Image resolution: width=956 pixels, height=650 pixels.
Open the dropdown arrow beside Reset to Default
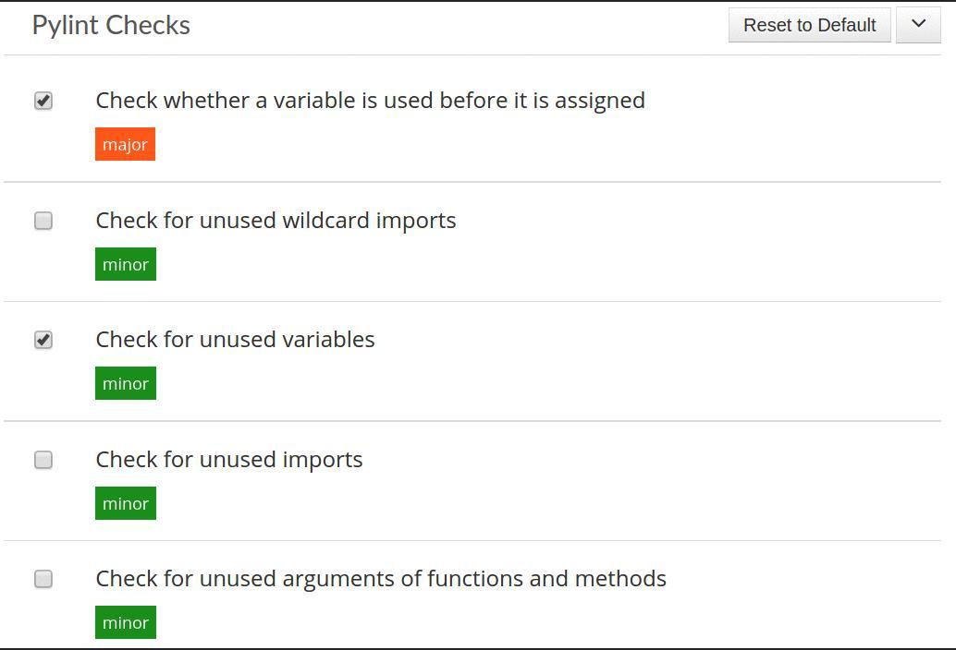click(x=918, y=25)
